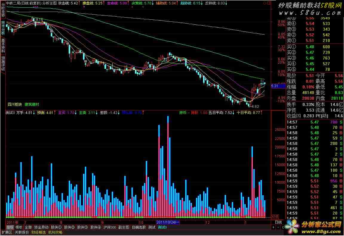344x236 pixels.
Task: Open the 扩展区 panel tab
Action: [7, 232]
